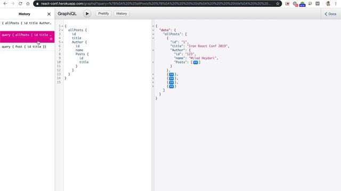Viewport: 341px width, 191px height.
Task: Click the "data" key in results
Action: [x=165, y=30]
